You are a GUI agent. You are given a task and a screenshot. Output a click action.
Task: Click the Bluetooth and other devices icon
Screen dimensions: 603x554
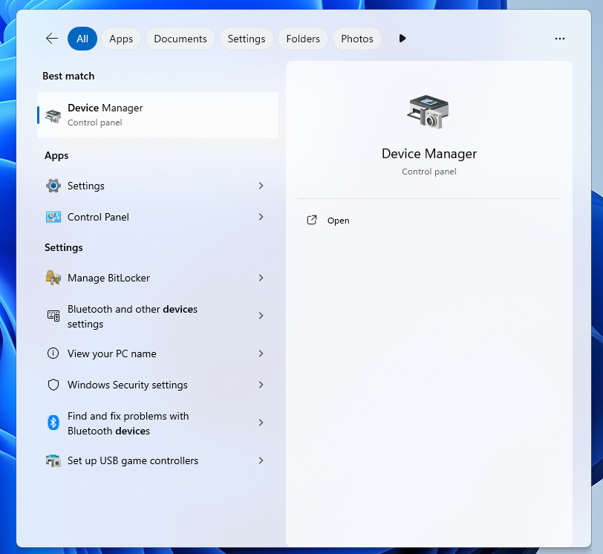pyautogui.click(x=53, y=316)
